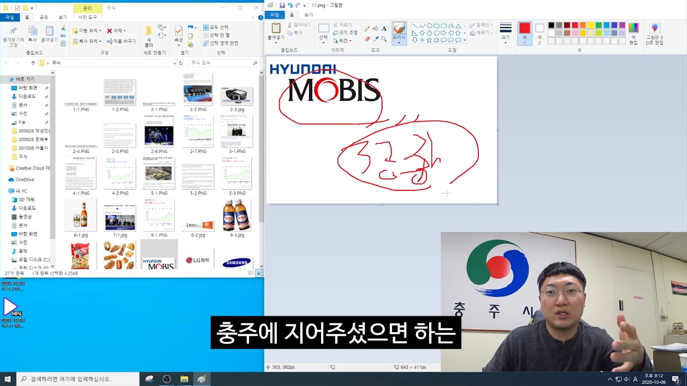Click the Explorer help question mark icon
The image size is (687, 386).
pyautogui.click(x=260, y=18)
